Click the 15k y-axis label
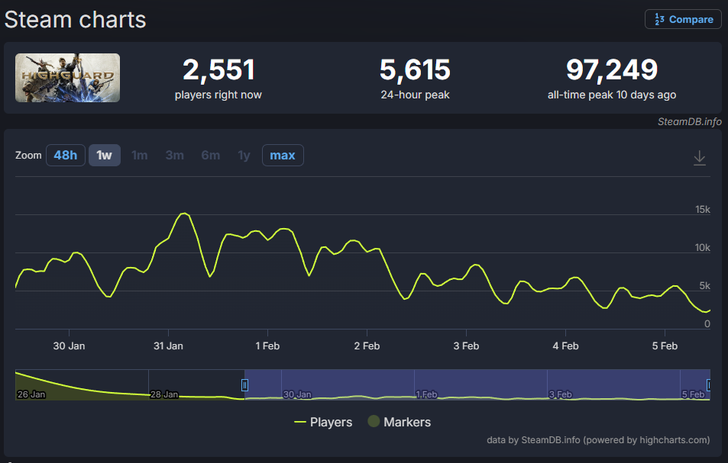The width and height of the screenshot is (728, 463). tap(703, 210)
